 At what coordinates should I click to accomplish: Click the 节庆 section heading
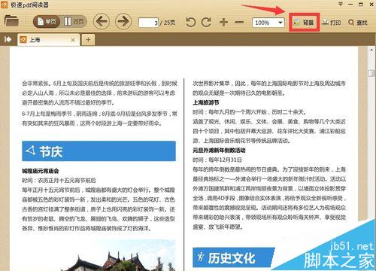point(99,151)
